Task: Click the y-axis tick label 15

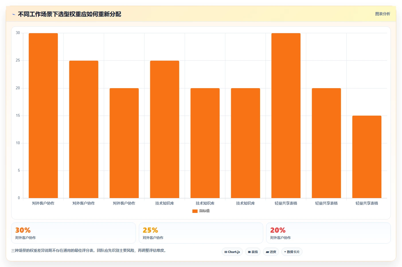Action: [18, 116]
